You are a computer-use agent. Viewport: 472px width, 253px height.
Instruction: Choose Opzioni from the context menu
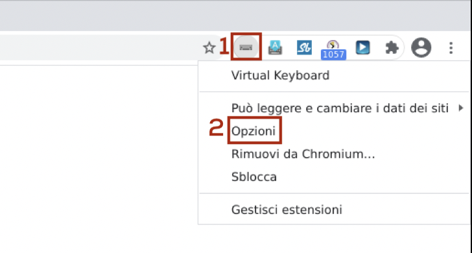pyautogui.click(x=254, y=131)
